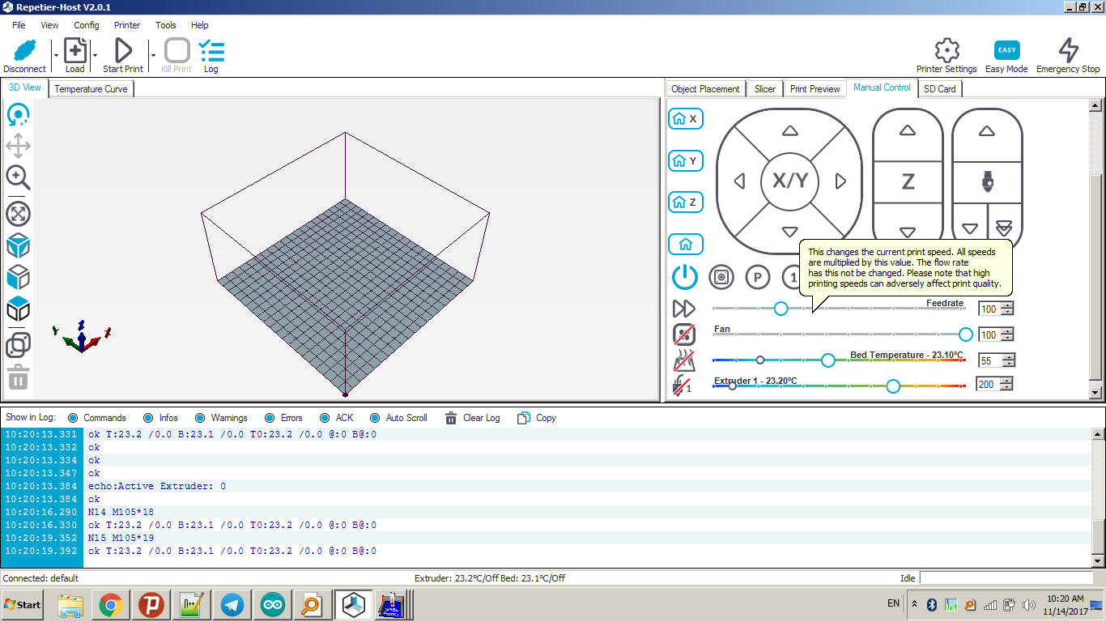Click the Fan speed slider handle
The width and height of the screenshot is (1106, 622).
965,334
